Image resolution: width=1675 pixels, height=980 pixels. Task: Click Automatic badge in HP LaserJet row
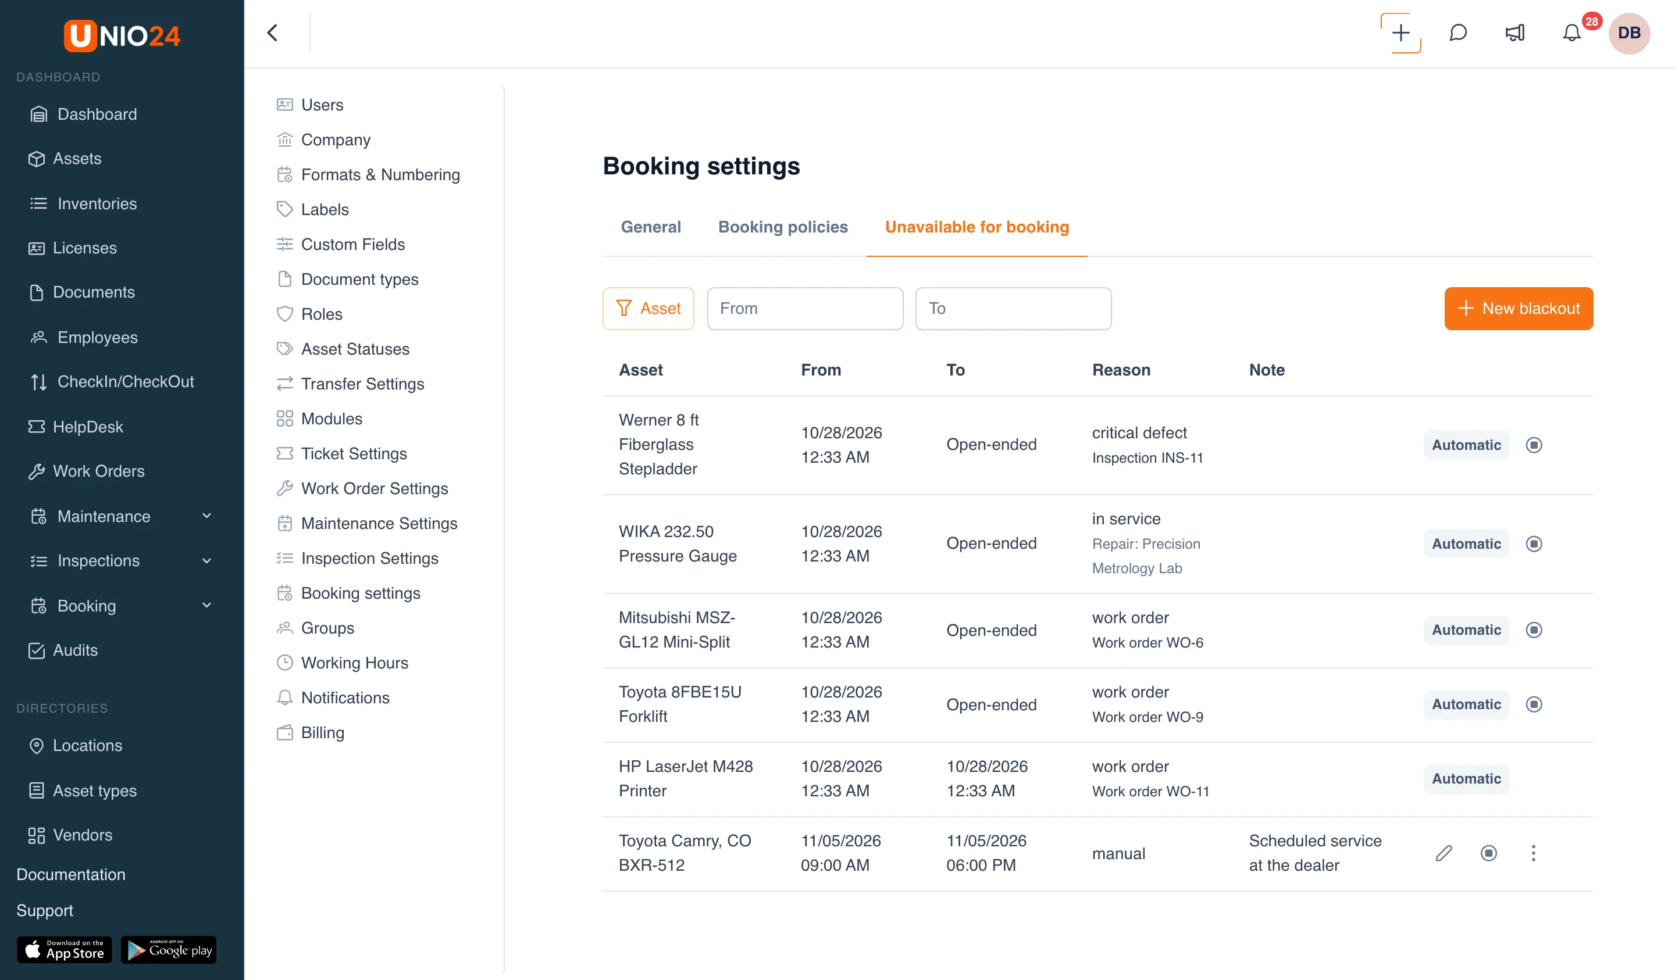coord(1466,779)
